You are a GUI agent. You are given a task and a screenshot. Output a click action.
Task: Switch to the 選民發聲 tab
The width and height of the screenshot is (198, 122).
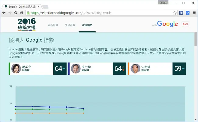(x=70, y=25)
